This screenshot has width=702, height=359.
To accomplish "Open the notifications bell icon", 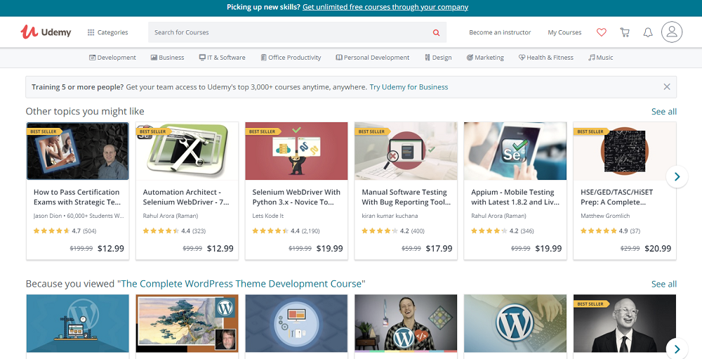I will click(x=648, y=32).
